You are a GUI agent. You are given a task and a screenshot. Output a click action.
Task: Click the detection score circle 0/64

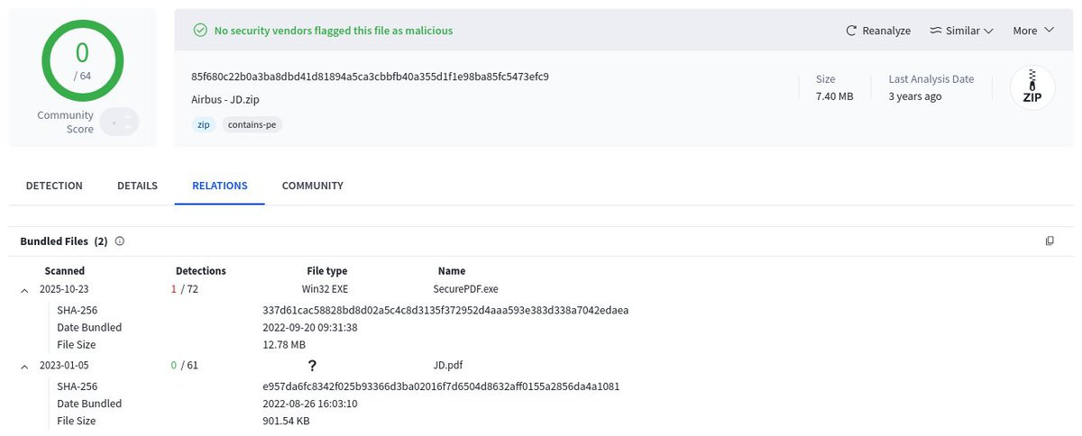82,59
